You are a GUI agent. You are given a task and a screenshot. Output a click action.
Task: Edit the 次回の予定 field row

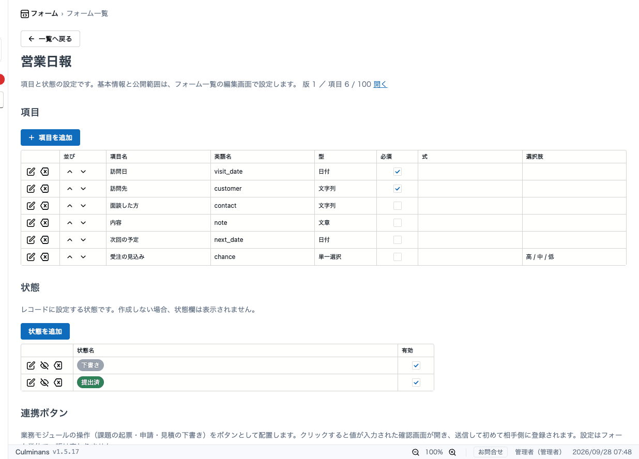(31, 240)
